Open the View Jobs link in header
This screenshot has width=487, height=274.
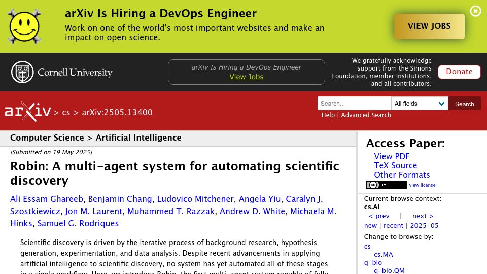tap(247, 77)
